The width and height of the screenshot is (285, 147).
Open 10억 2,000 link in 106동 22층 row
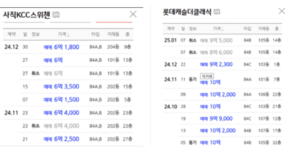pyautogui.click(x=218, y=94)
